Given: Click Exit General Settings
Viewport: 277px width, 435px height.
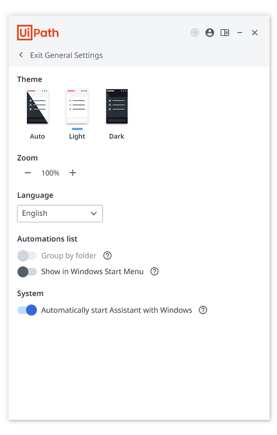Looking at the screenshot, I should pos(66,55).
